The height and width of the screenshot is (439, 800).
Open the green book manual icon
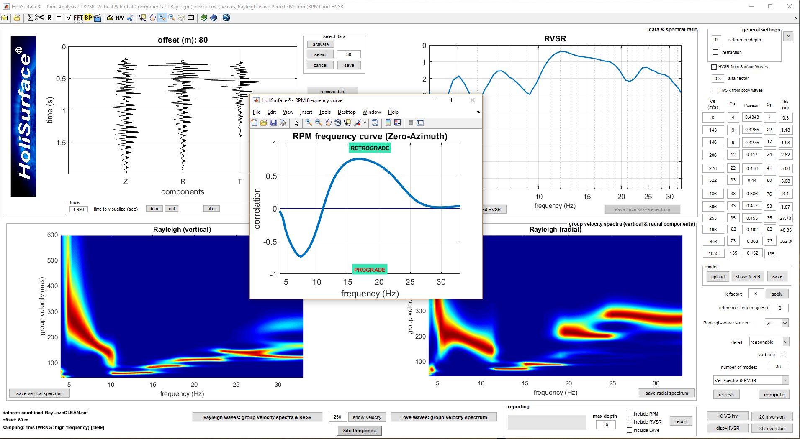(x=204, y=18)
